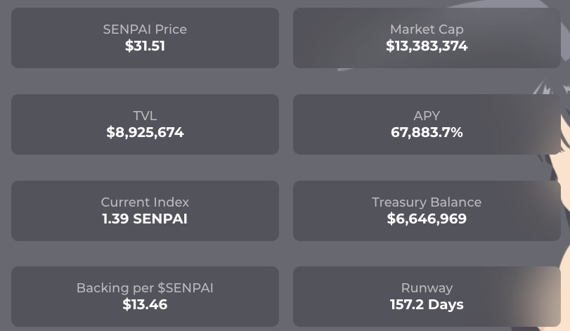The image size is (570, 331).
Task: Select the $8,925,674 TVL value
Action: coord(145,132)
